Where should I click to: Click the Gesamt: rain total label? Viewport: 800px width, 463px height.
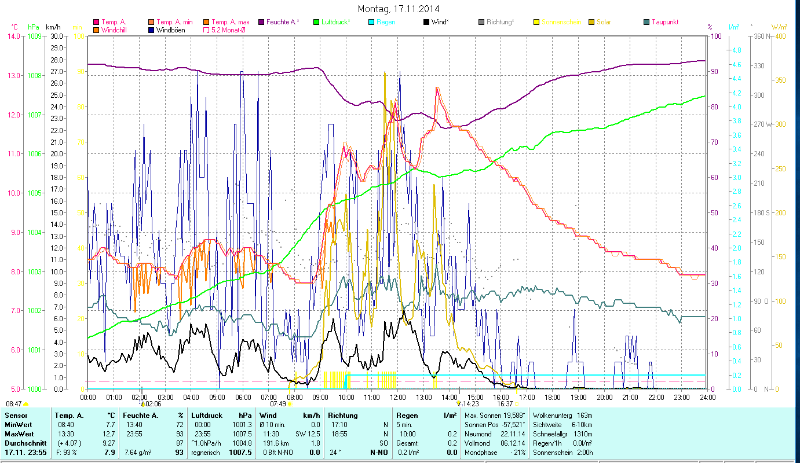point(408,443)
